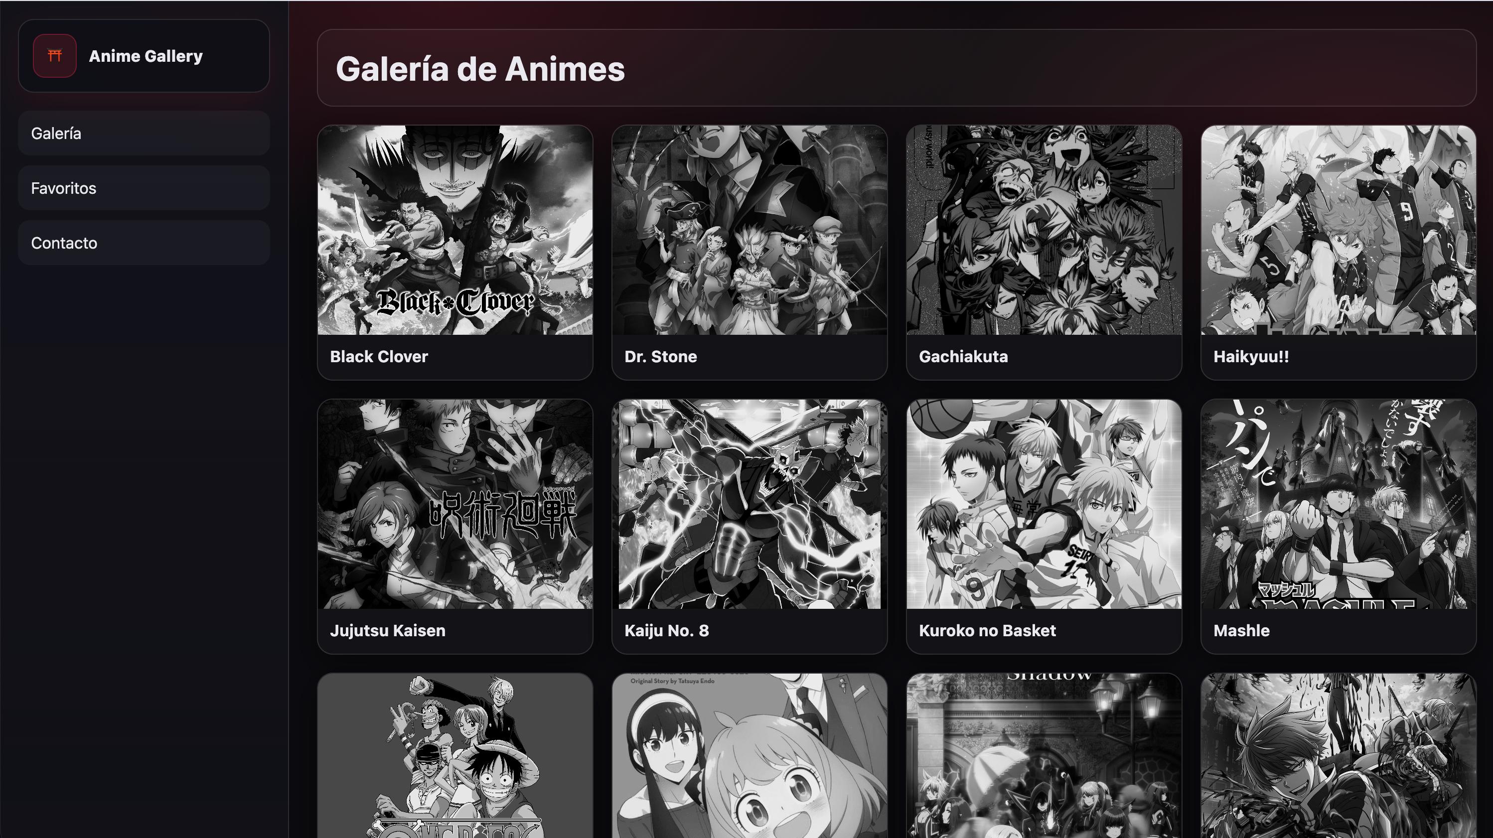Click the Dr. Stone card title
Screen dimensions: 1493x838
click(660, 356)
